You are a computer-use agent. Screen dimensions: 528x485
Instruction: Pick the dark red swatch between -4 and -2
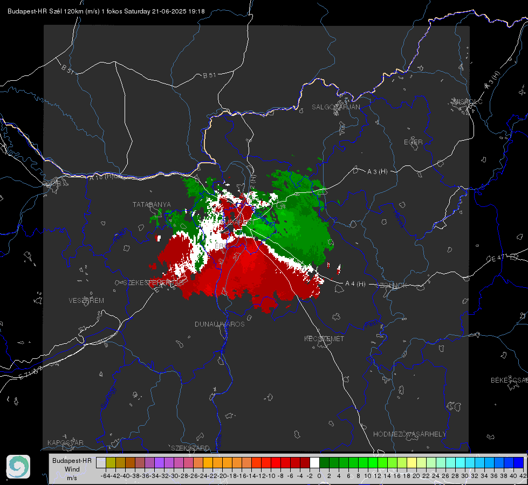305,463
